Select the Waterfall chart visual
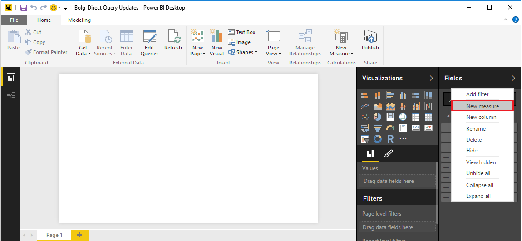 428,106
